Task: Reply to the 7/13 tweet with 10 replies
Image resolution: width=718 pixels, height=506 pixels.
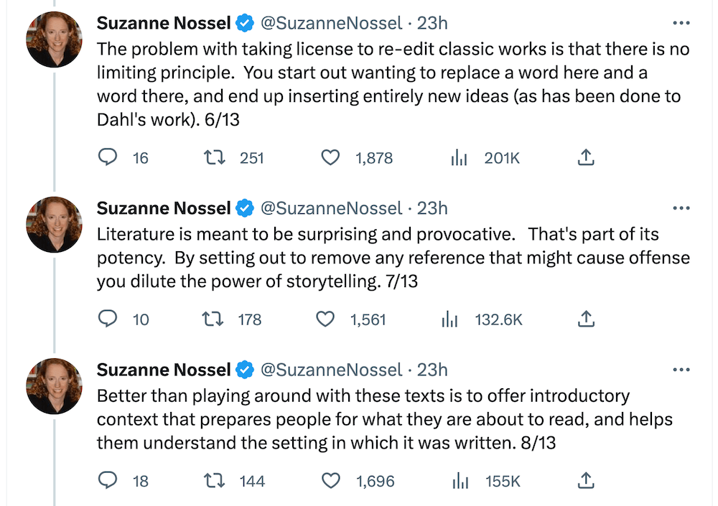Action: click(107, 319)
